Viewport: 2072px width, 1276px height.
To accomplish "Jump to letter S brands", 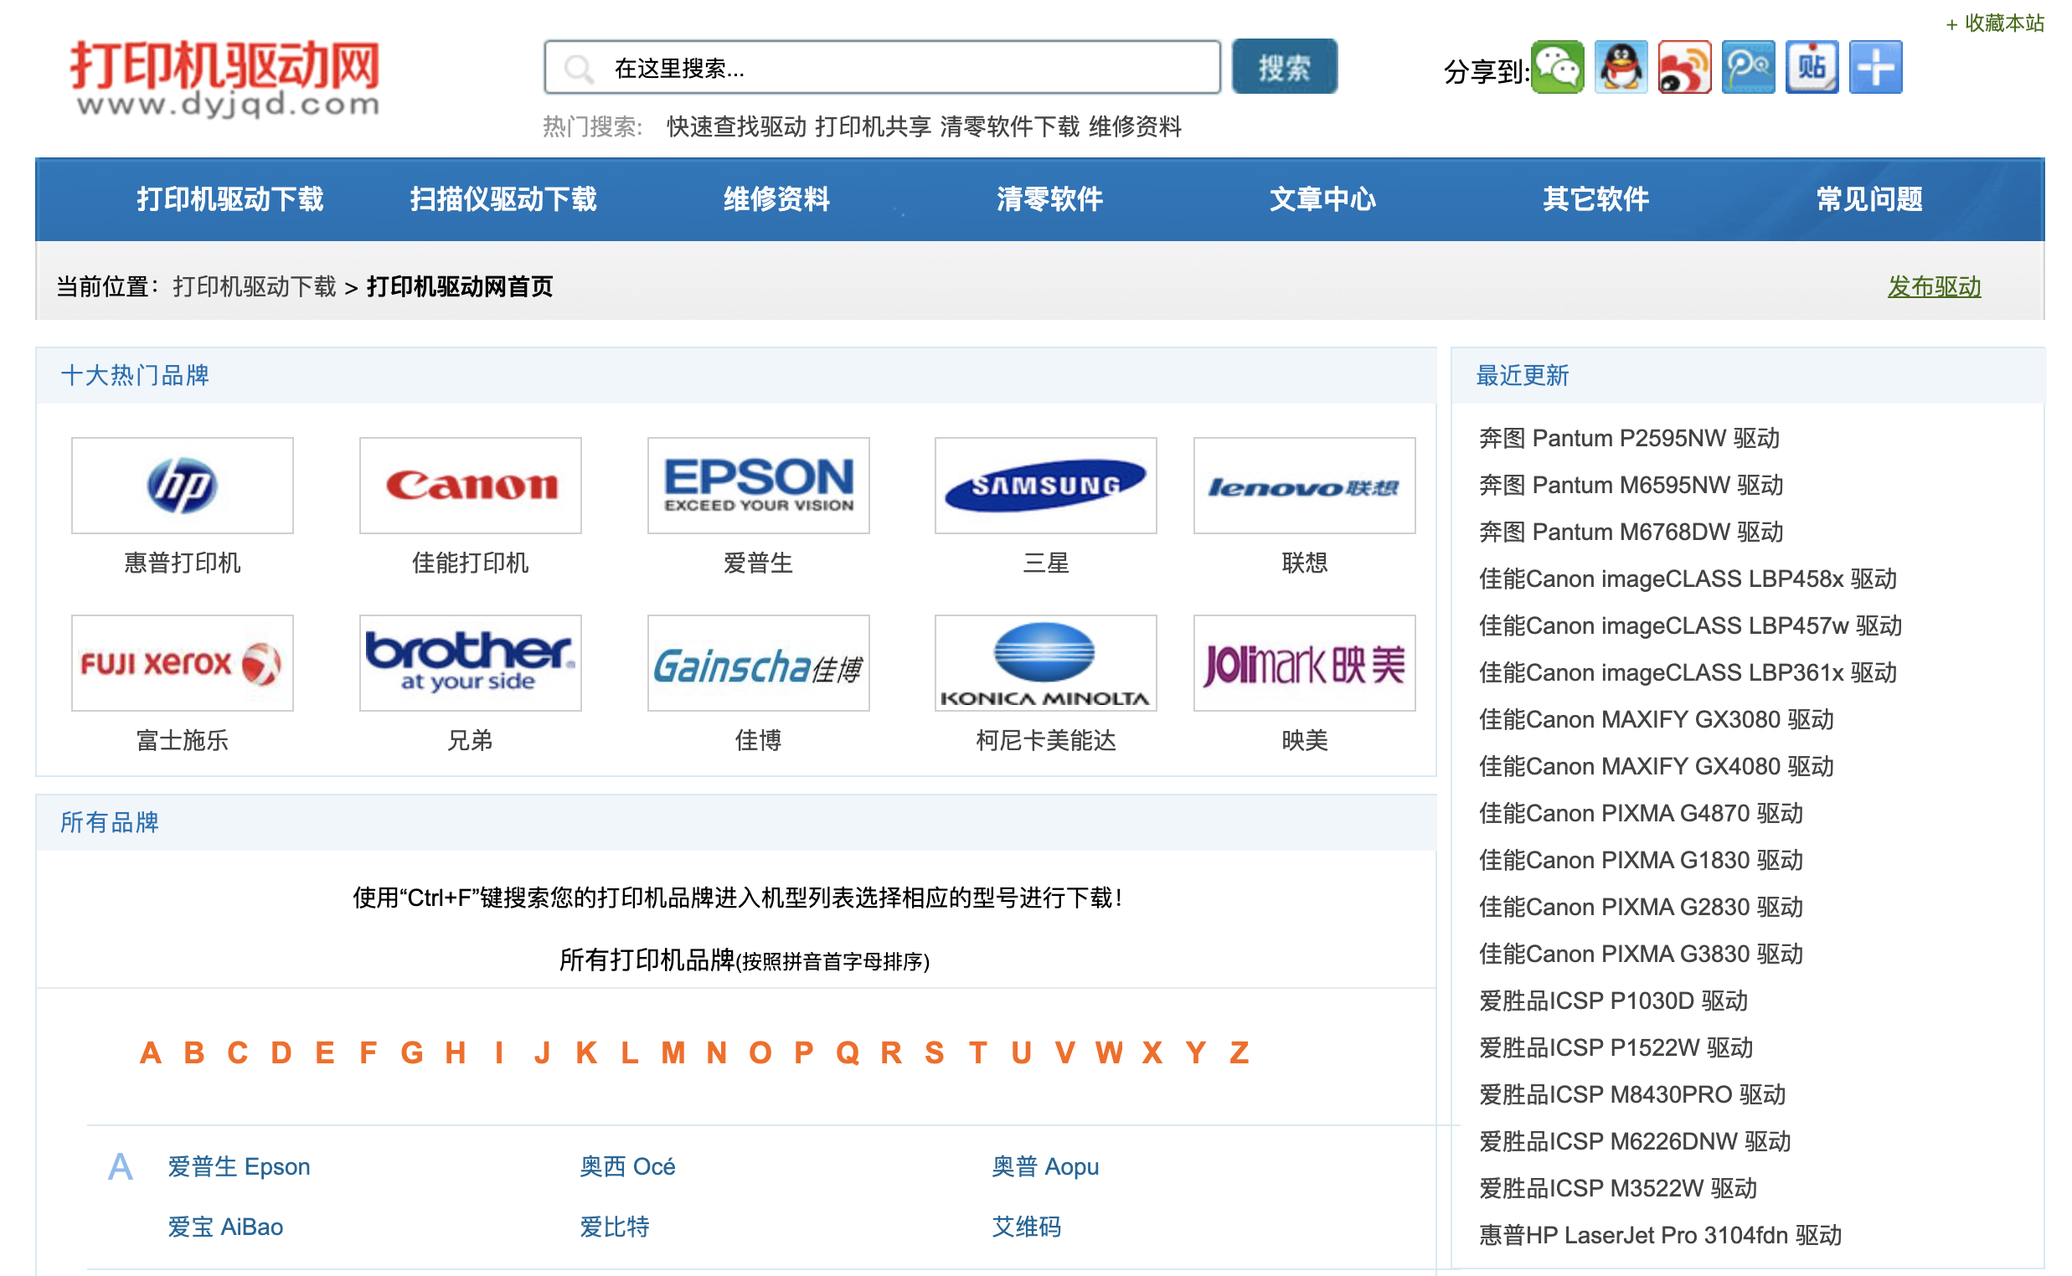I will pyautogui.click(x=935, y=1053).
